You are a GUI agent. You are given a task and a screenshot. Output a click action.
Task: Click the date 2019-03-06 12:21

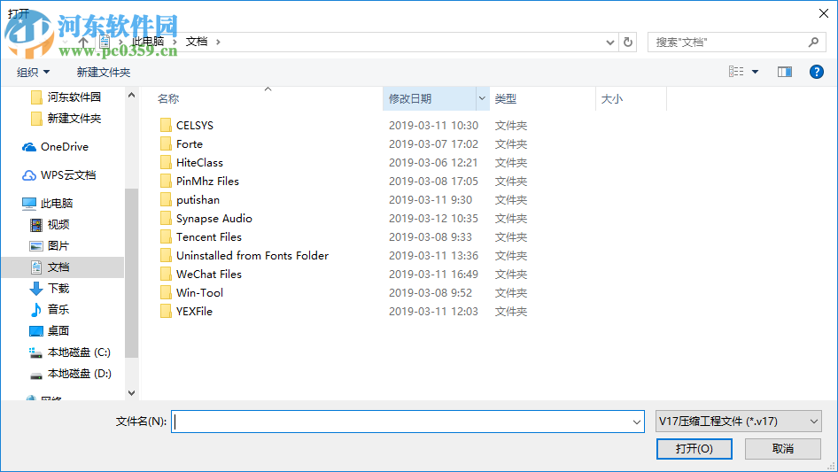pyautogui.click(x=433, y=163)
